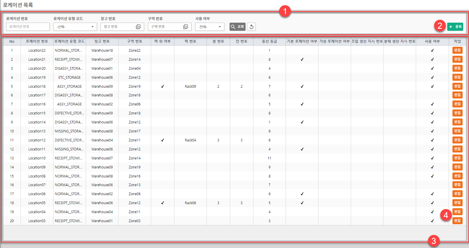Image resolution: width=469 pixels, height=248 pixels.
Task: Click 편집 button for Location12 row
Action: 457,140
